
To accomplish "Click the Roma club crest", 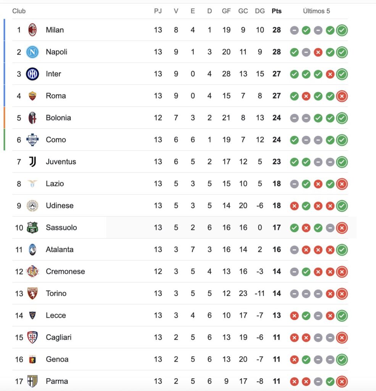I will tap(32, 96).
